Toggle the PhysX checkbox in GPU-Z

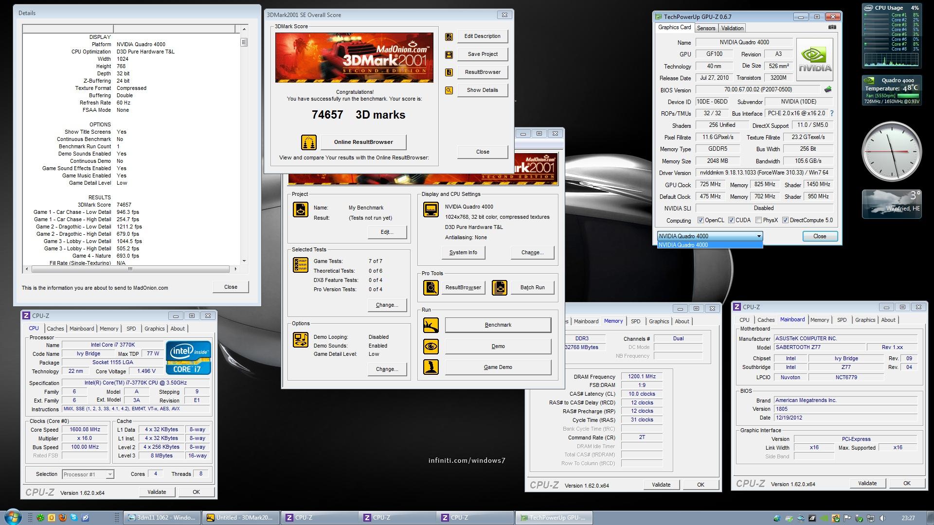pos(758,220)
